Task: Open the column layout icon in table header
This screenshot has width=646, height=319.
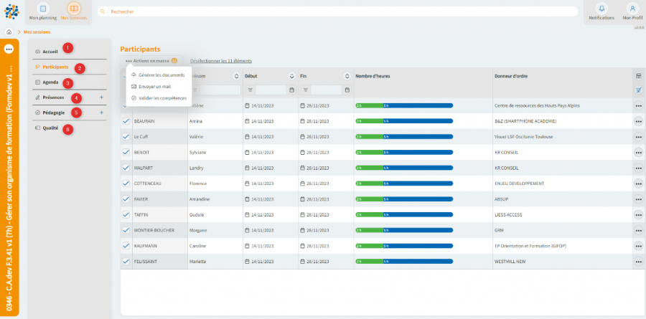Action: click(638, 76)
